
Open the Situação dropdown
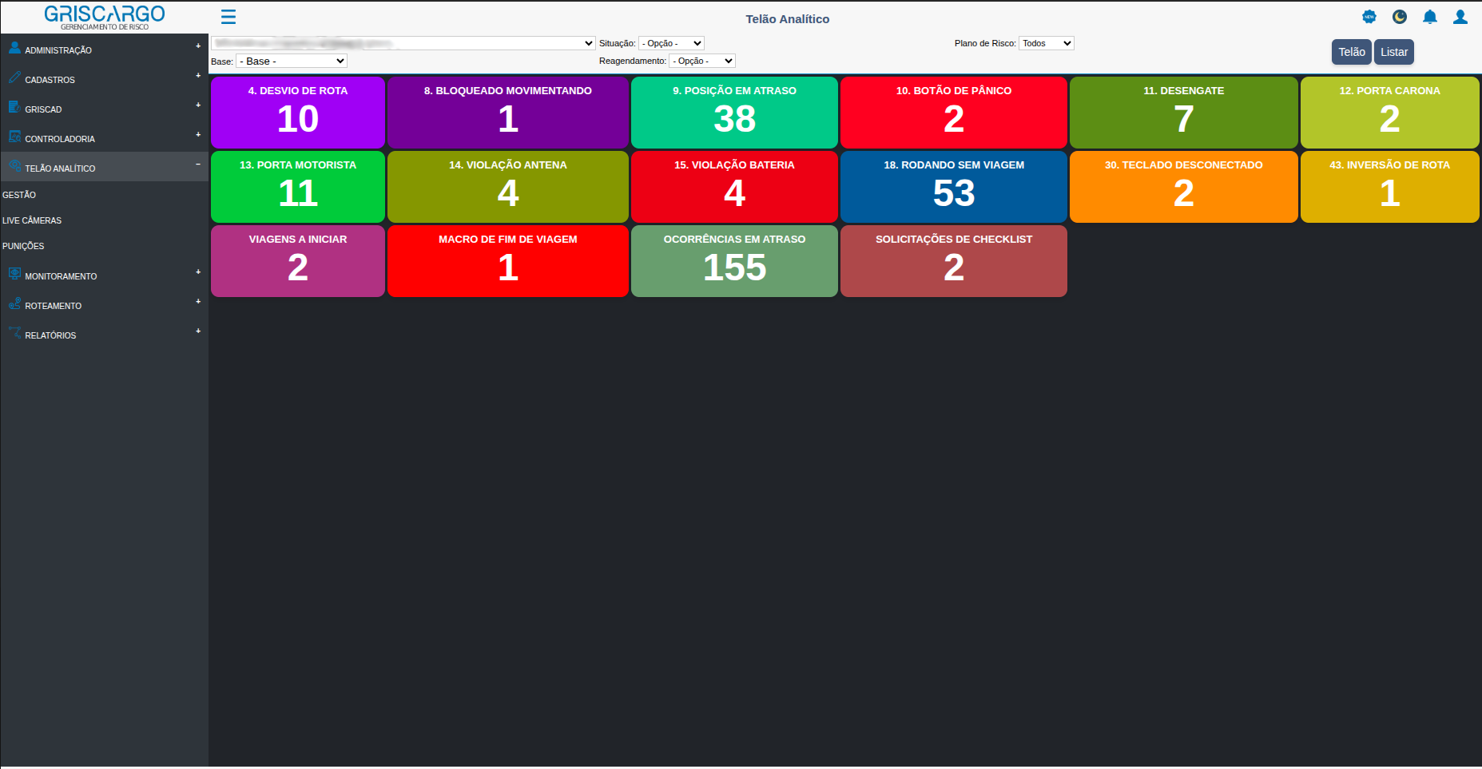coord(671,44)
